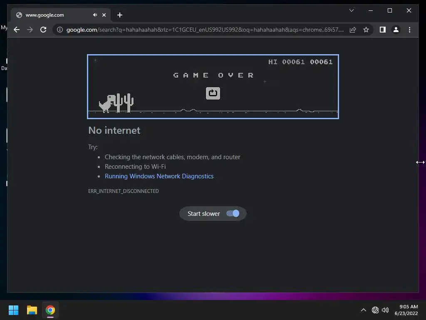The image size is (426, 320).
Task: Bookmark this tab with the star icon
Action: pos(366,30)
